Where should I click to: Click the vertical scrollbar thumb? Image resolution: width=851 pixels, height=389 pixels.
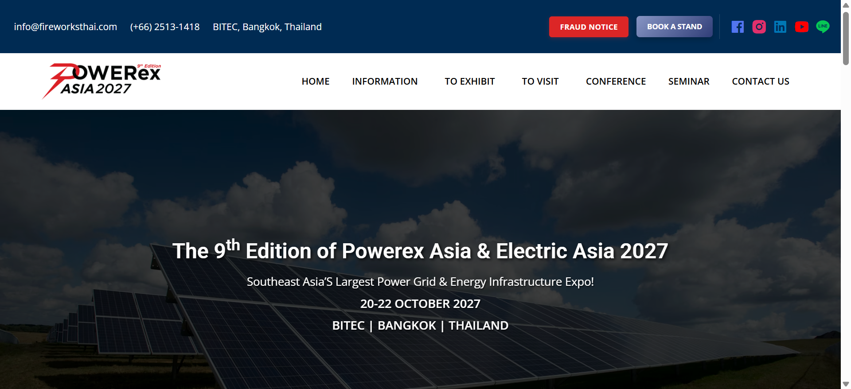[846, 39]
